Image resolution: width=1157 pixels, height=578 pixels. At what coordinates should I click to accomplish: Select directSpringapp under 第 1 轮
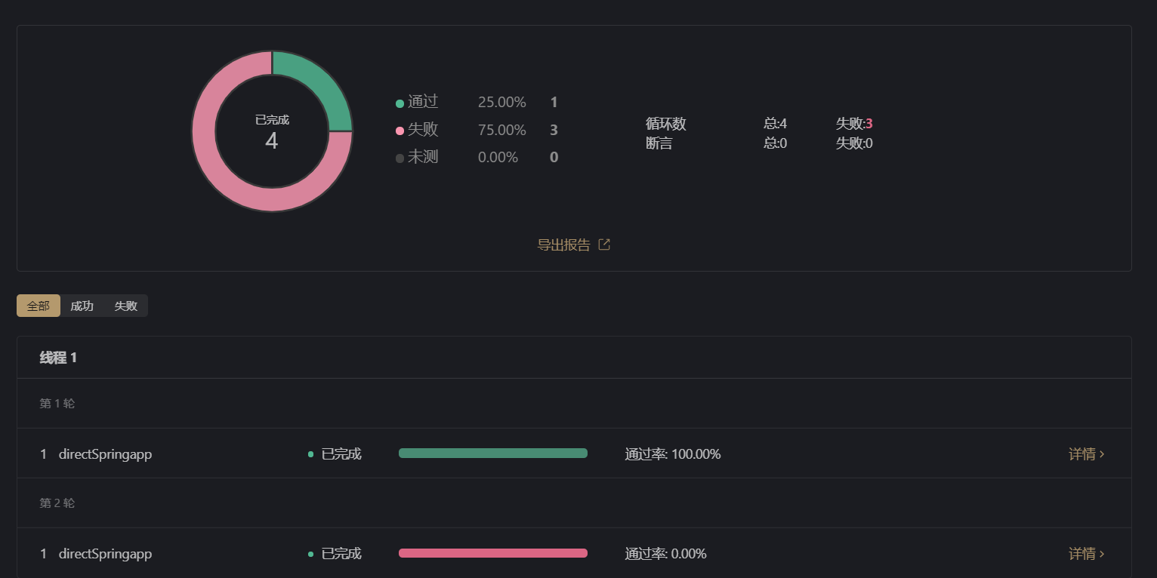click(105, 454)
